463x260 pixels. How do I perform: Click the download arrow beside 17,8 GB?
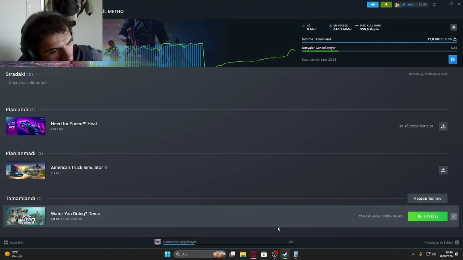(x=455, y=39)
